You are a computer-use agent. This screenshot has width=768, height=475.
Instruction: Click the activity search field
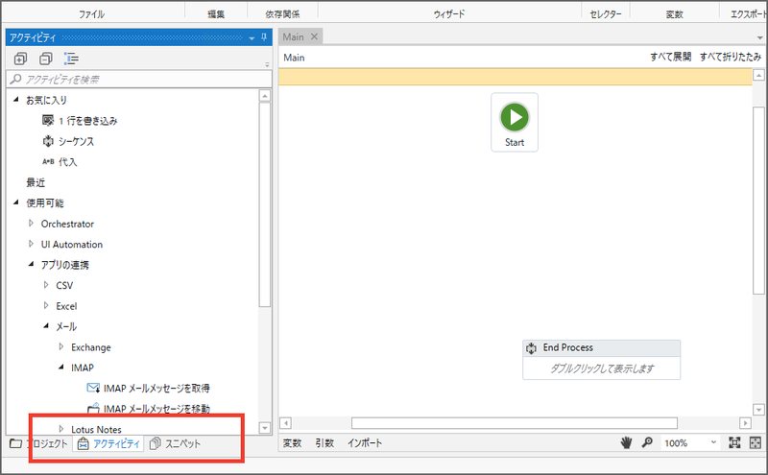pyautogui.click(x=139, y=79)
